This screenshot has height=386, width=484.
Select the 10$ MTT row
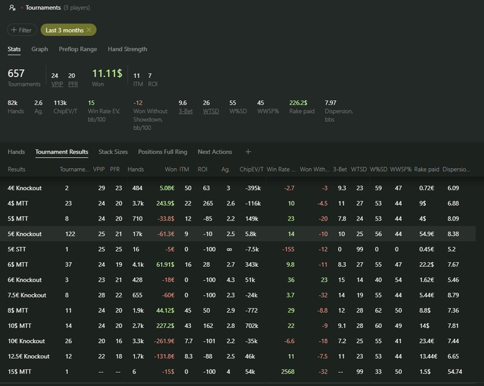click(x=238, y=326)
